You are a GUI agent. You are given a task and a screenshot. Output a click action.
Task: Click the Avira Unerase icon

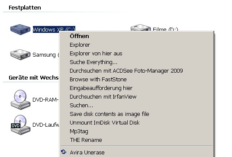point(64,152)
